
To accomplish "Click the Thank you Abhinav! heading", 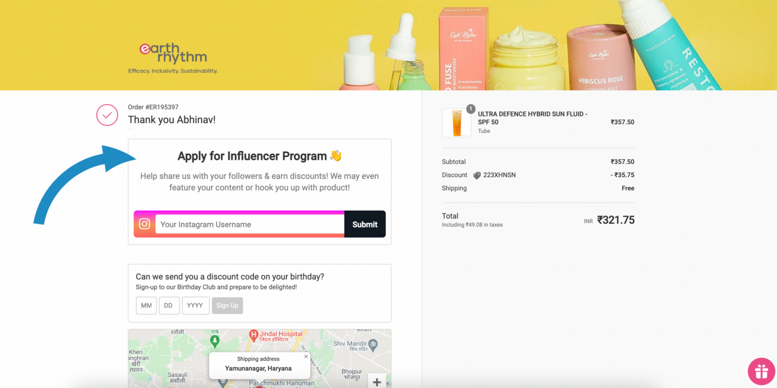I will [171, 120].
